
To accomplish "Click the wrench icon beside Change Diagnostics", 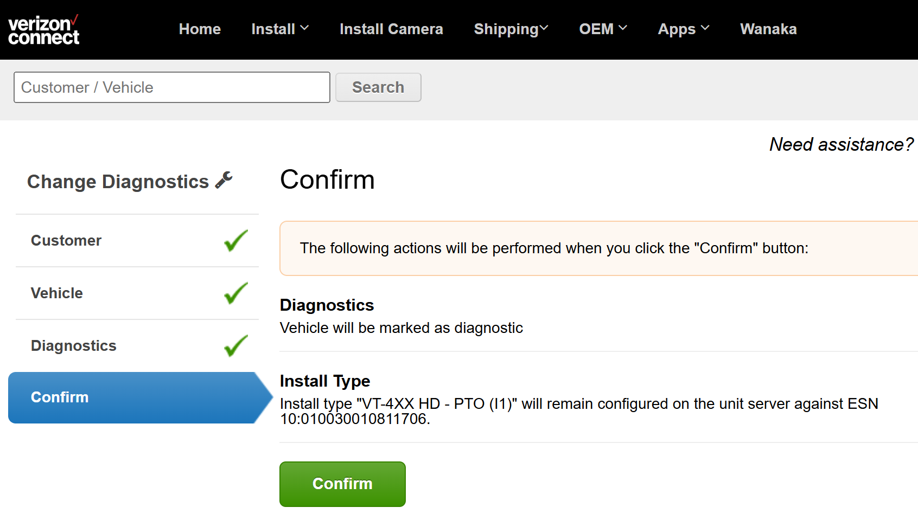I will click(224, 180).
